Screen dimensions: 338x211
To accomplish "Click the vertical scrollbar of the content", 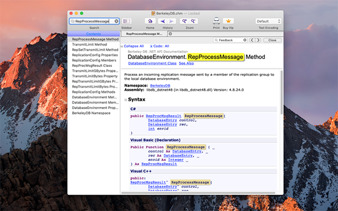I will tap(282, 93).
